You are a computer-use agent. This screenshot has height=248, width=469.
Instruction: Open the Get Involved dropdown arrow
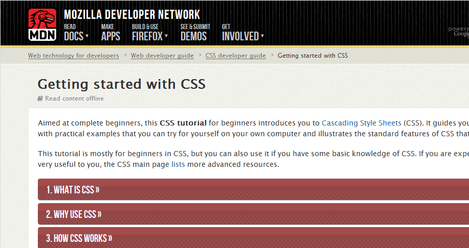point(262,36)
